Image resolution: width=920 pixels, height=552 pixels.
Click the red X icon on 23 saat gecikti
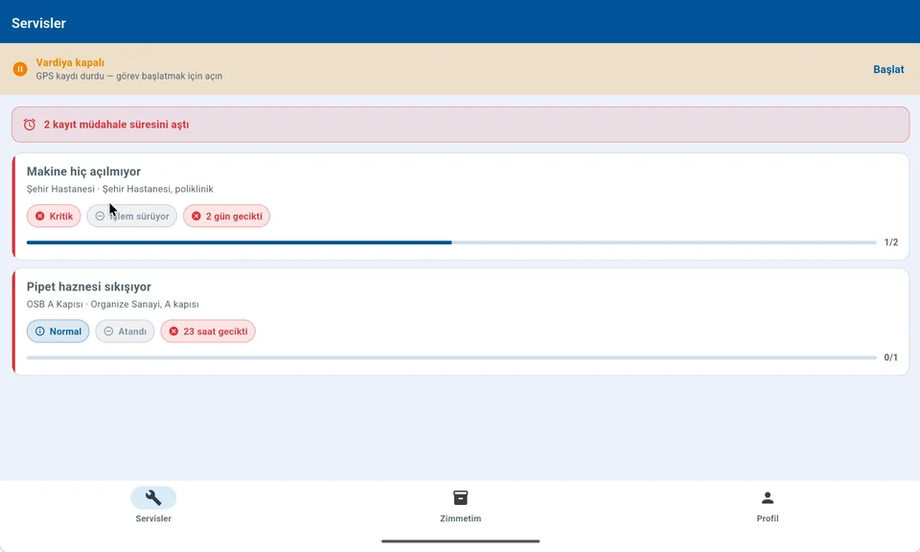(173, 332)
